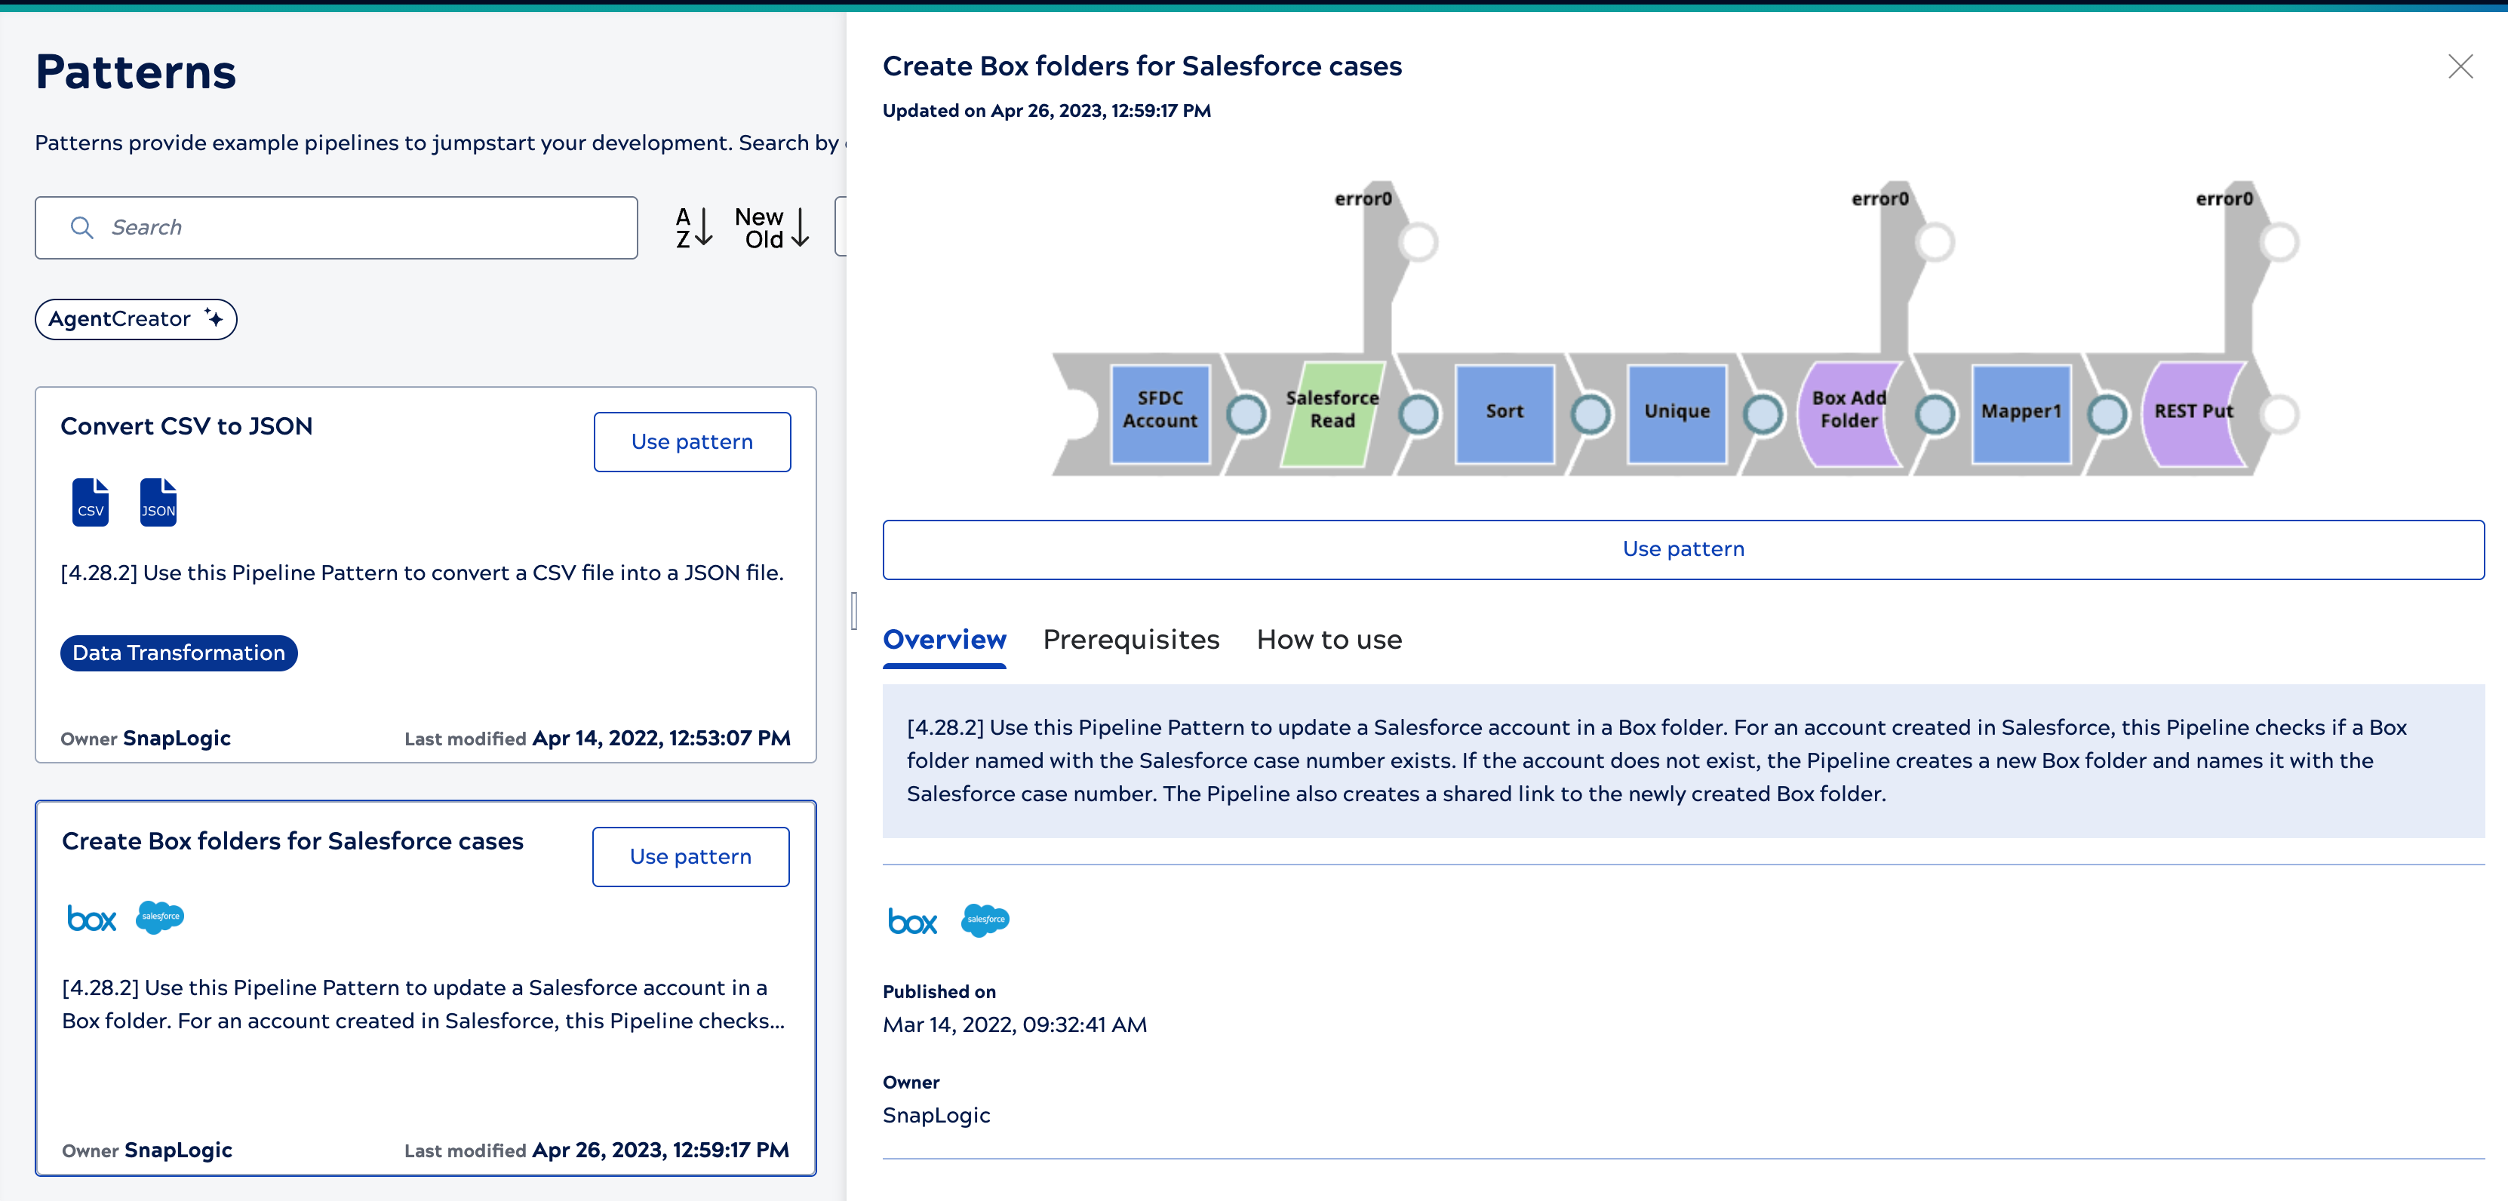Click the CSV file icon
Screen dimensions: 2508x1201
click(x=91, y=502)
